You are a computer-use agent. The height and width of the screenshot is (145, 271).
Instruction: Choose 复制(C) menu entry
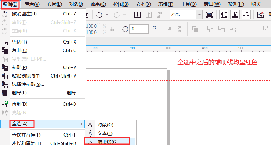tap(43, 51)
